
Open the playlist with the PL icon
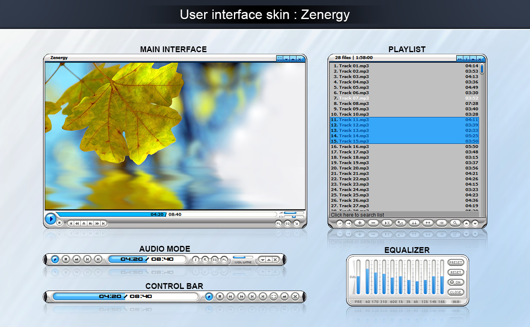[x=278, y=224]
